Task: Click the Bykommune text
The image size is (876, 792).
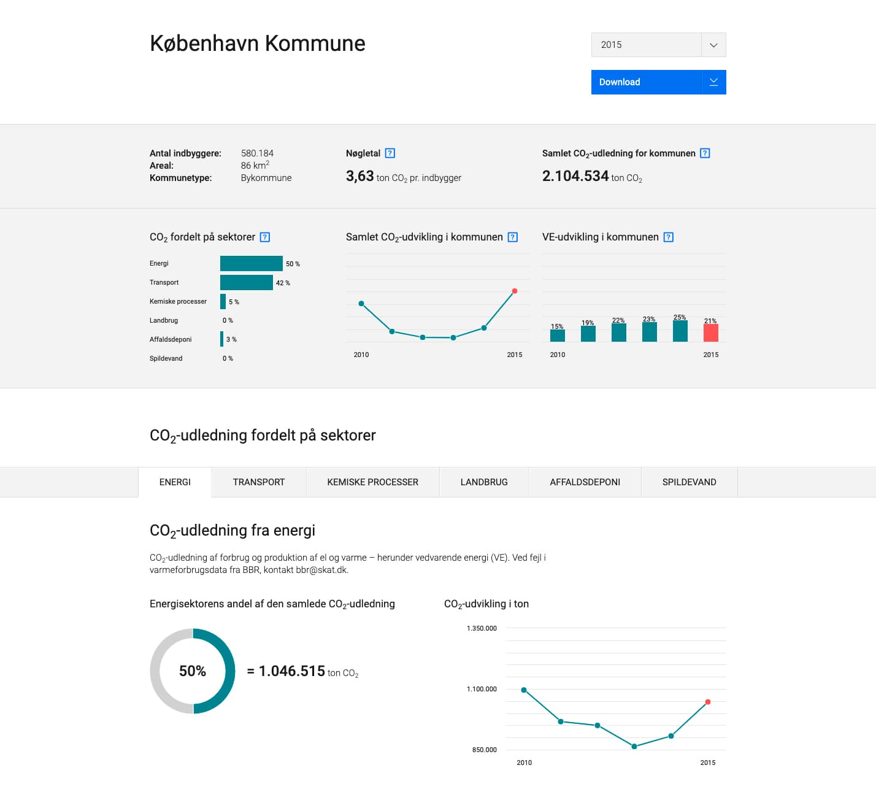Action: pos(266,178)
